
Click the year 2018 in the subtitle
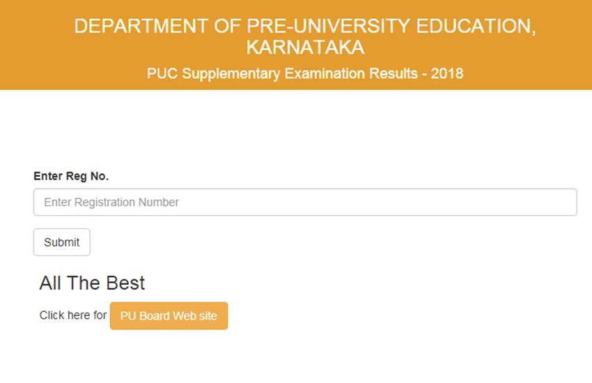(447, 73)
